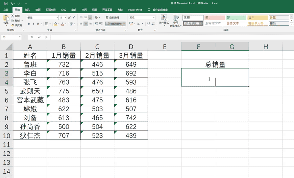The height and width of the screenshot is (178, 294).
Task: Select the 检查单元格 check cell style
Action: pyautogui.click(x=193, y=23)
